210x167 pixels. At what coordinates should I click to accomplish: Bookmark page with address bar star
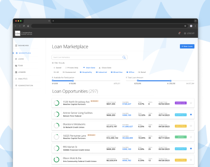185,26
